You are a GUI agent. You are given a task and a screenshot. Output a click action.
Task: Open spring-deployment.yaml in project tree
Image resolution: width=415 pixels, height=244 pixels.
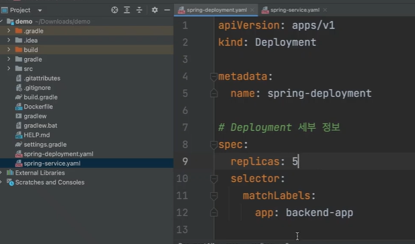[58, 154]
